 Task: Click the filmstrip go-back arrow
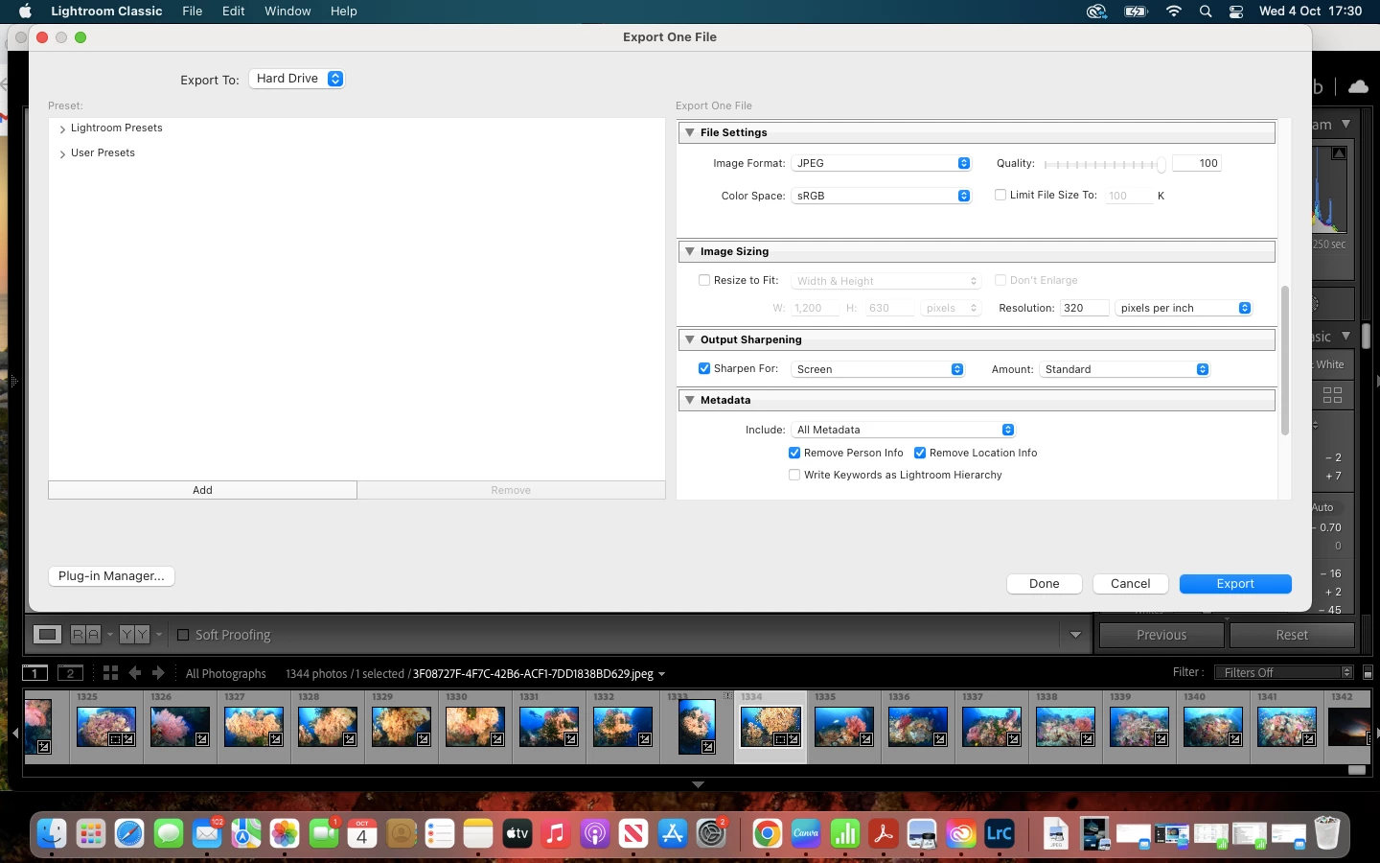pyautogui.click(x=135, y=673)
